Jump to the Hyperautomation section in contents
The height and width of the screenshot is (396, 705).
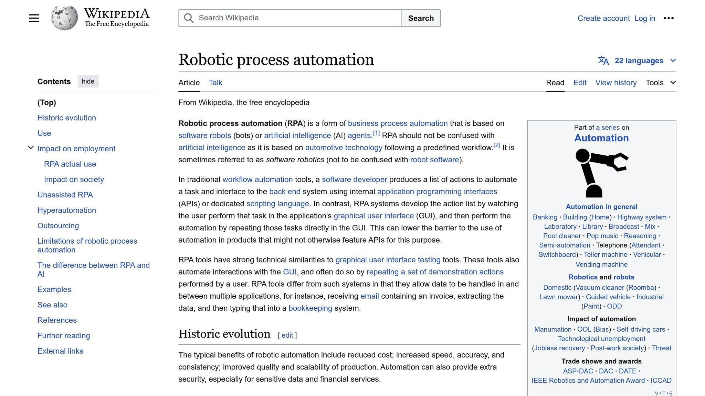point(67,210)
